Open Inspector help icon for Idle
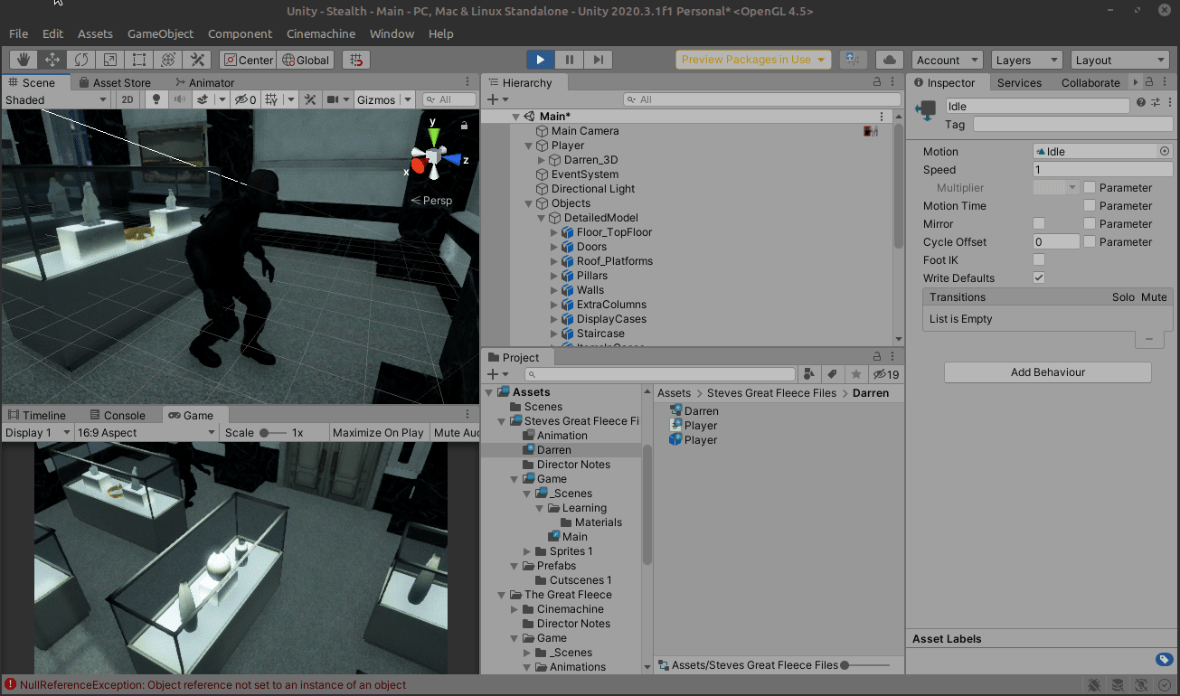The height and width of the screenshot is (696, 1180). [1141, 102]
